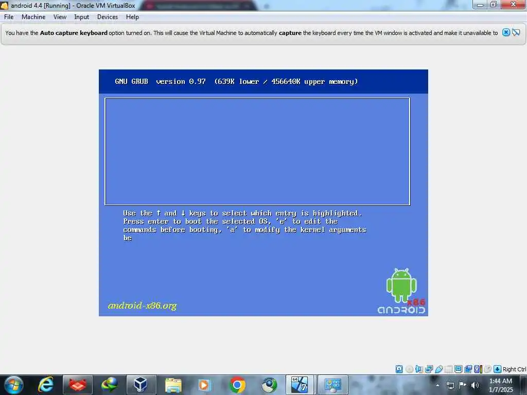This screenshot has height=395, width=527.
Task: Show hidden system tray icons
Action: coord(437,385)
